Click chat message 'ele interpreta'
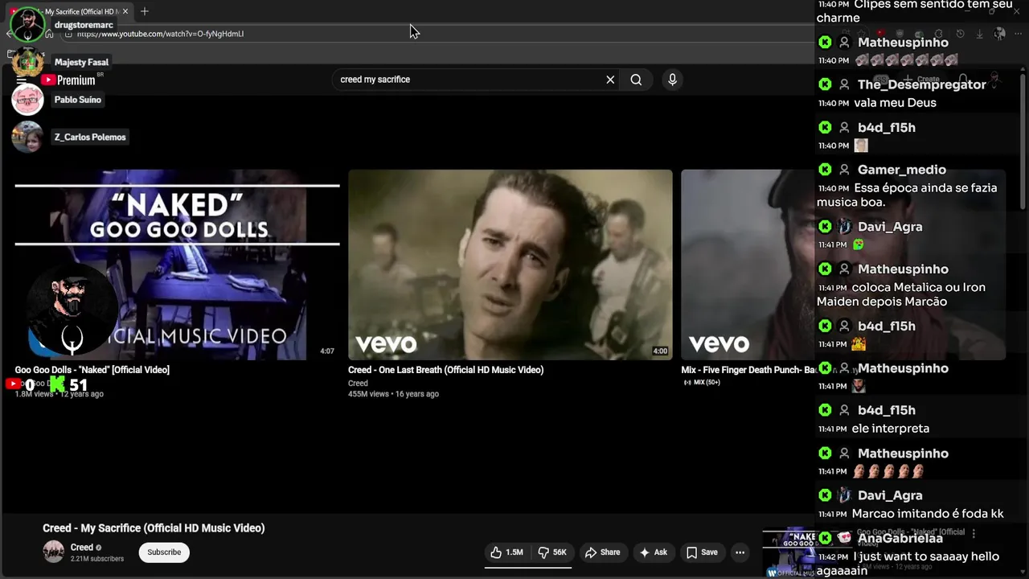The height and width of the screenshot is (579, 1029). pos(891,429)
